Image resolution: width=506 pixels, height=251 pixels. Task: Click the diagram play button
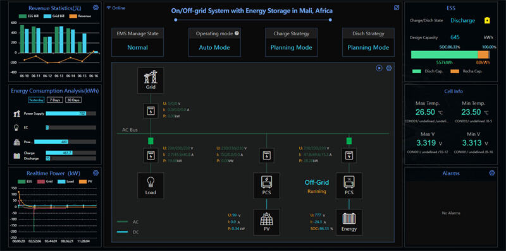[x=379, y=68]
